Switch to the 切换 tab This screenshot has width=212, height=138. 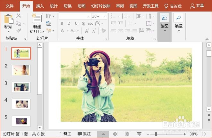pyautogui.click(x=67, y=6)
